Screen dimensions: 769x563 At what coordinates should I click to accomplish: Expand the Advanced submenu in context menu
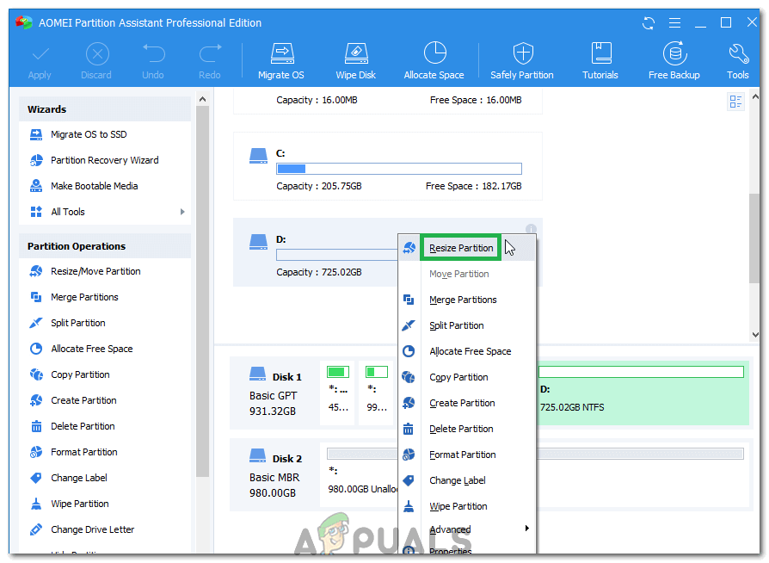coord(526,529)
